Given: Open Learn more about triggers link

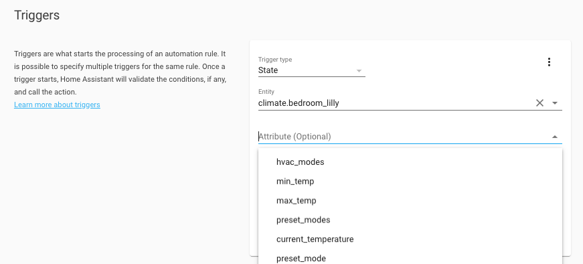Looking at the screenshot, I should pos(58,105).
